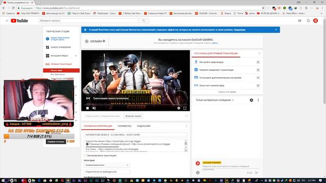Collapse the checklist panel via corner icon
Viewport: 326px width, 183px height.
(259, 53)
